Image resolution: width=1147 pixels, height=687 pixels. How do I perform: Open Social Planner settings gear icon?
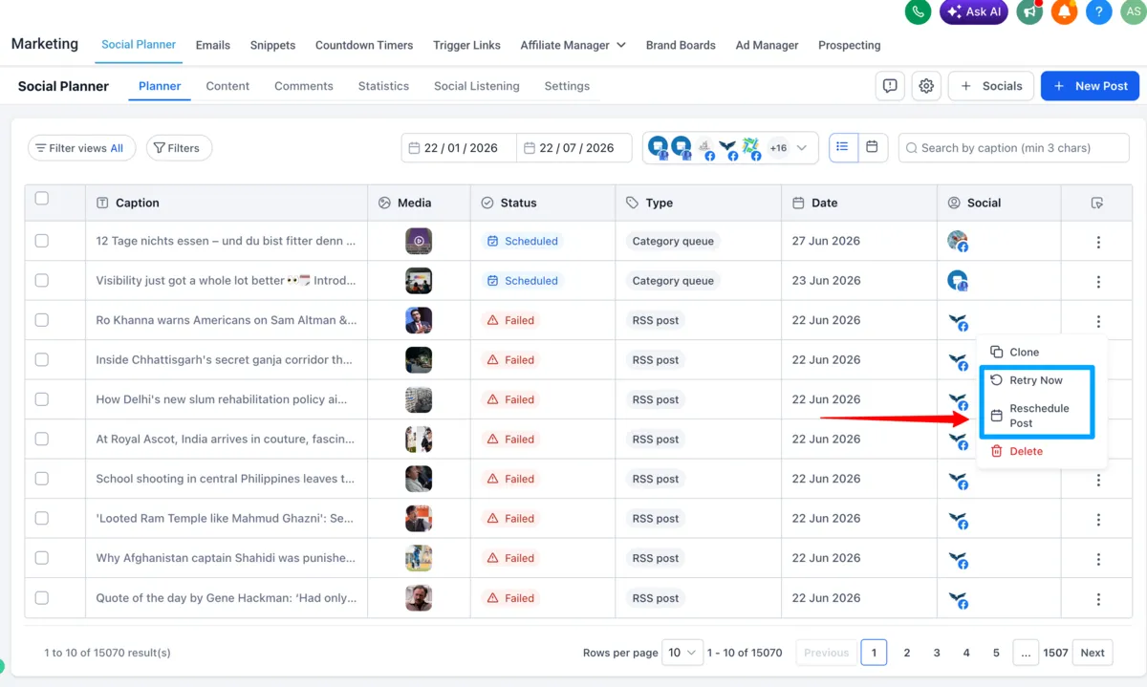(926, 86)
